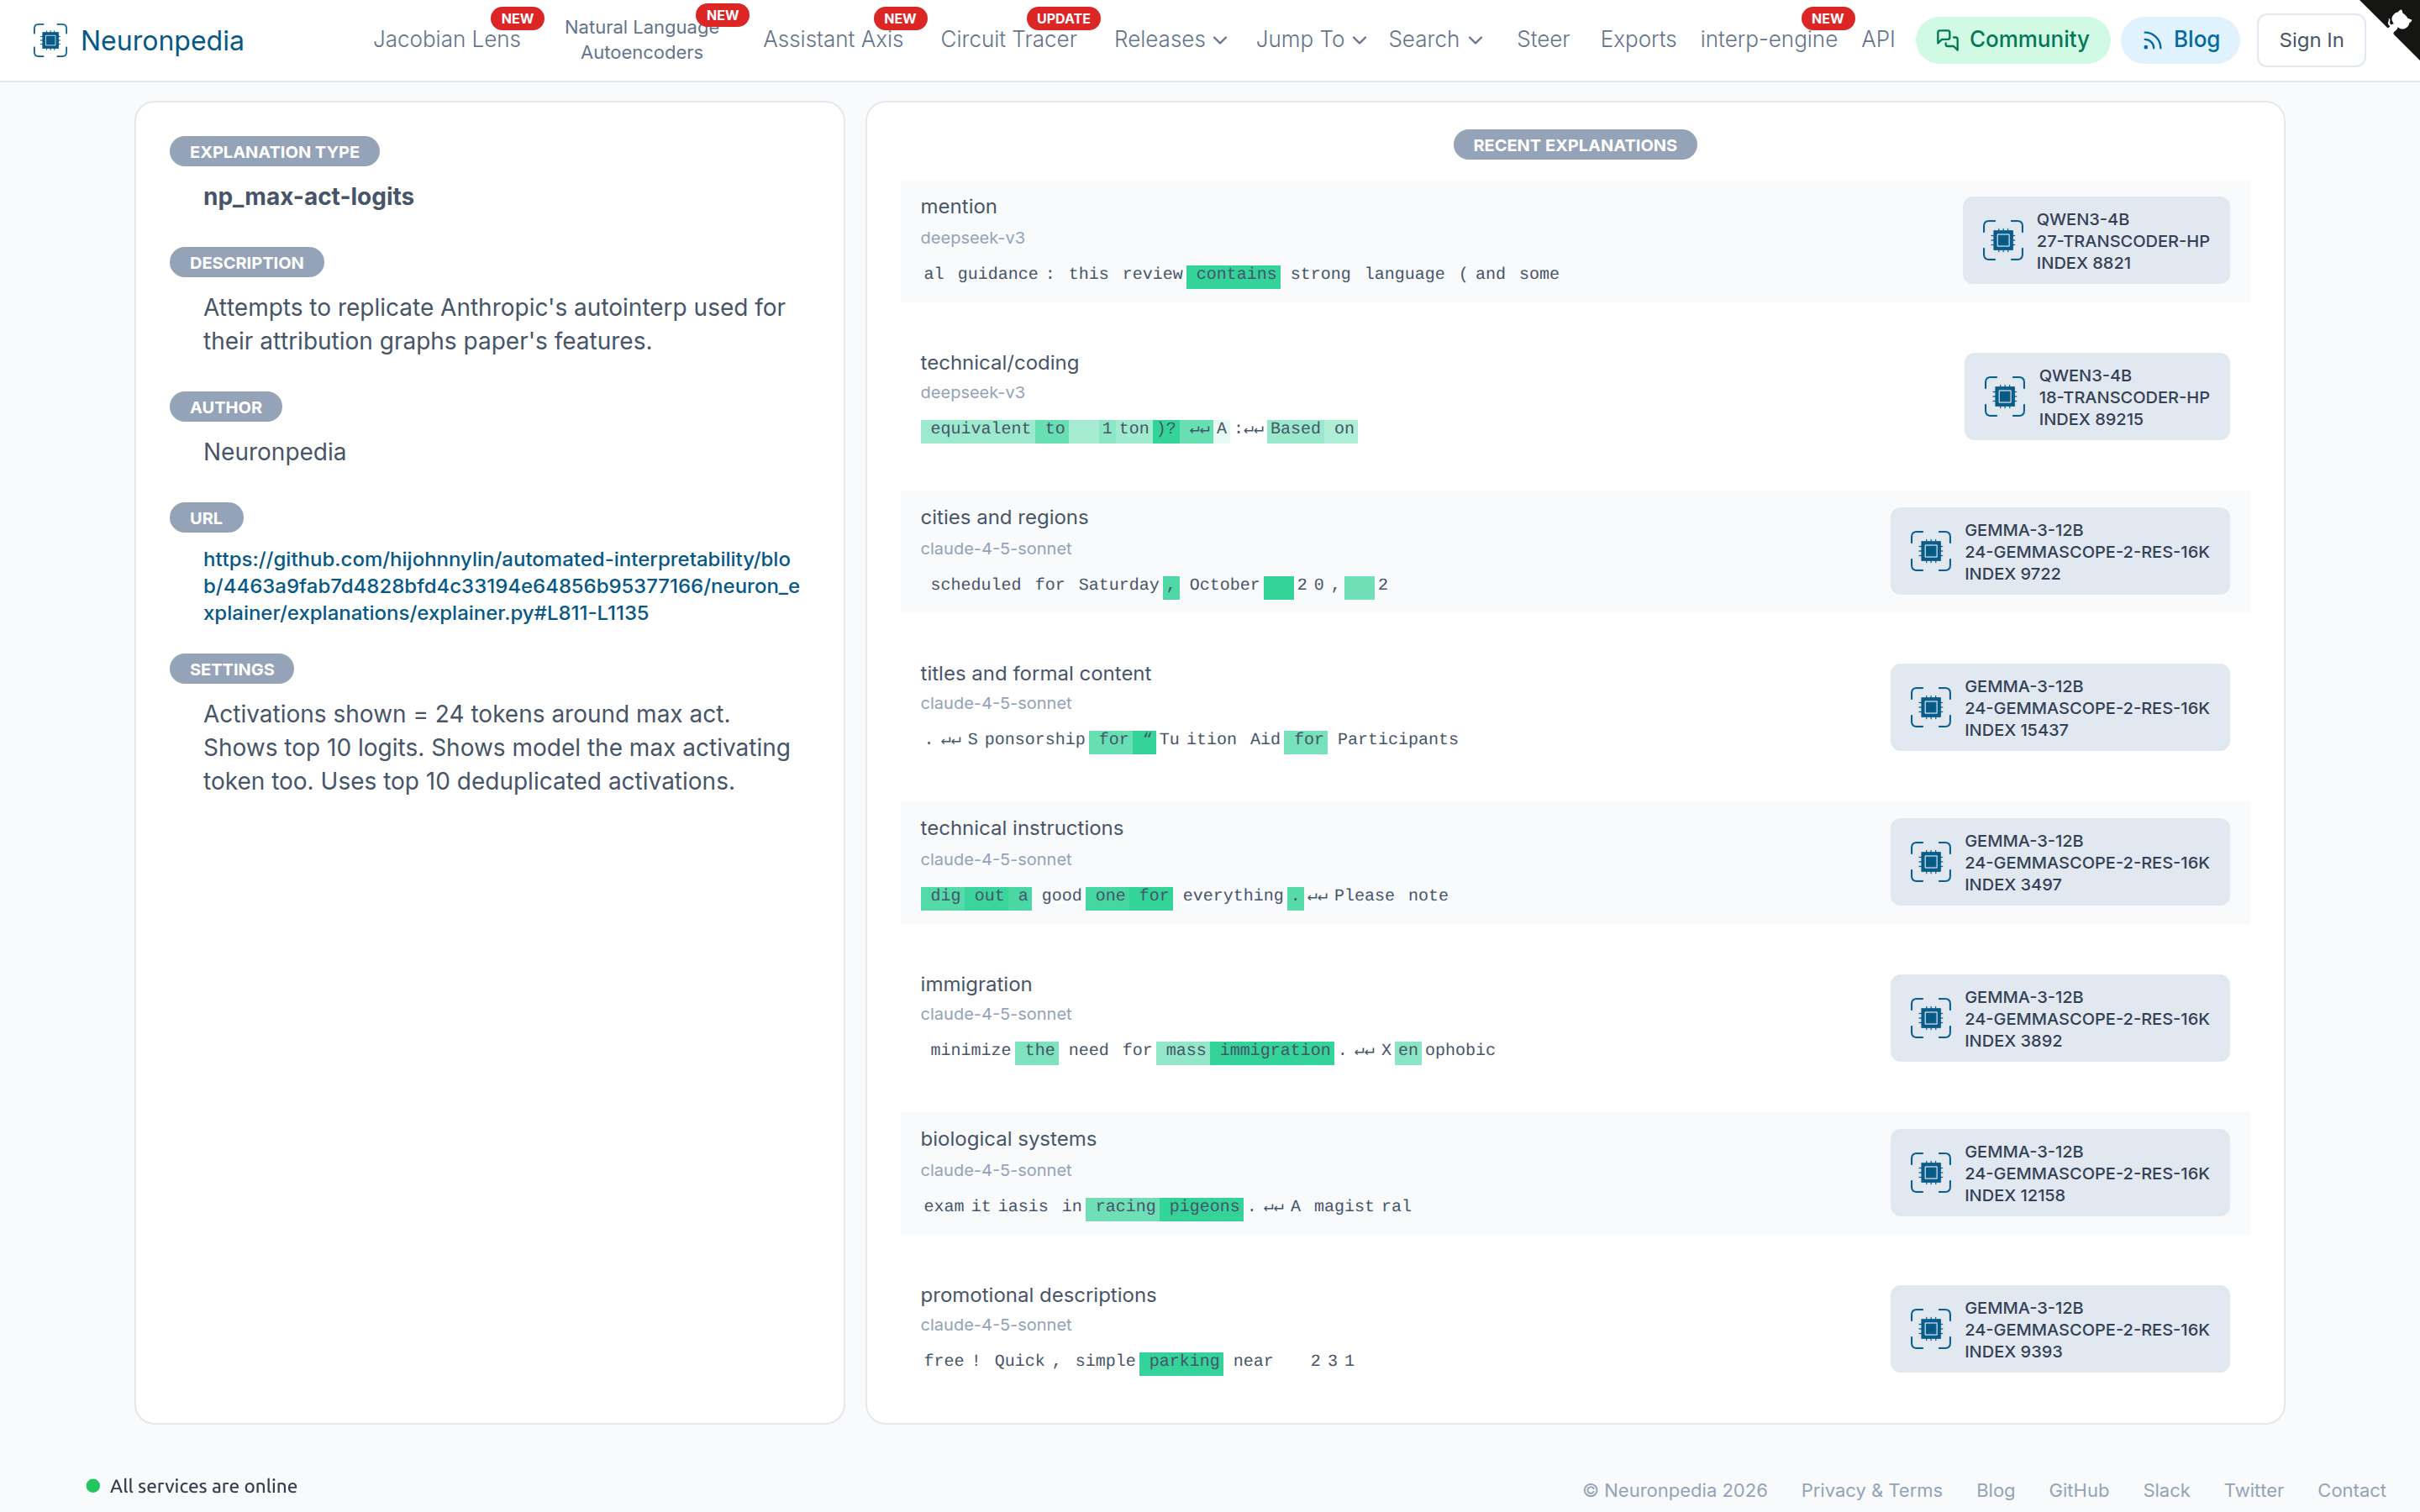
Task: Open Slack footer link
Action: coord(2166,1490)
